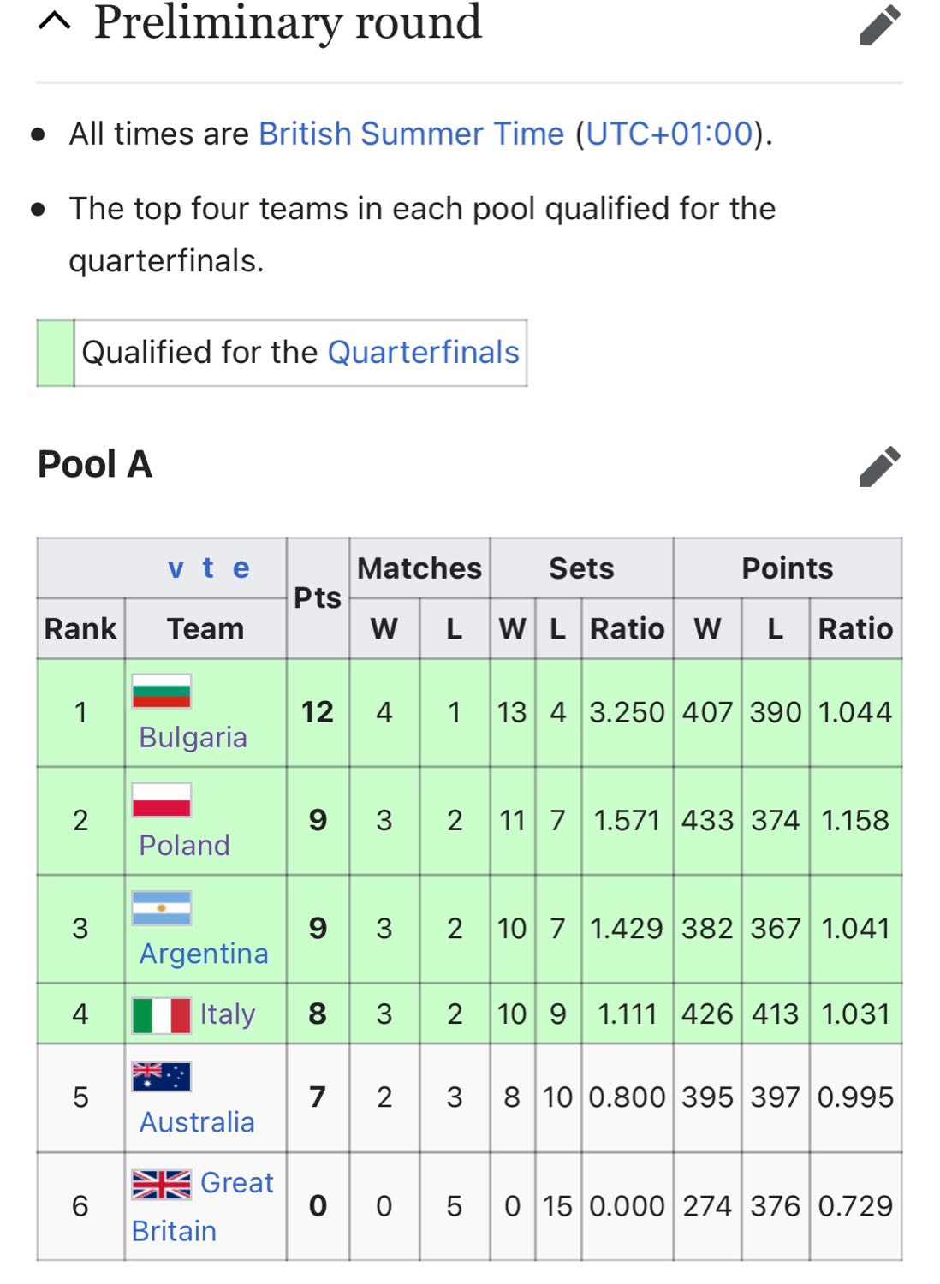Edit the template via the 'e' link

click(241, 568)
